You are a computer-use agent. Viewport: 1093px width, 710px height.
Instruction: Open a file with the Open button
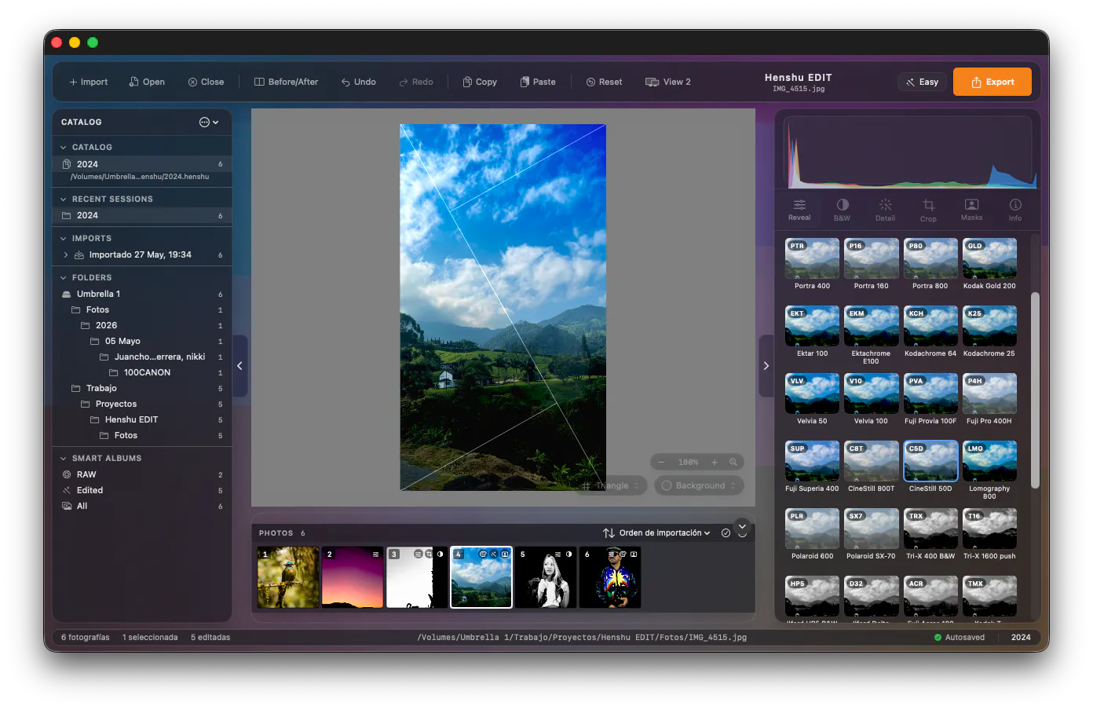(x=147, y=82)
